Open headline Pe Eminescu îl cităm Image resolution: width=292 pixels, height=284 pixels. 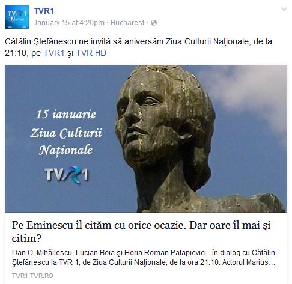(141, 232)
